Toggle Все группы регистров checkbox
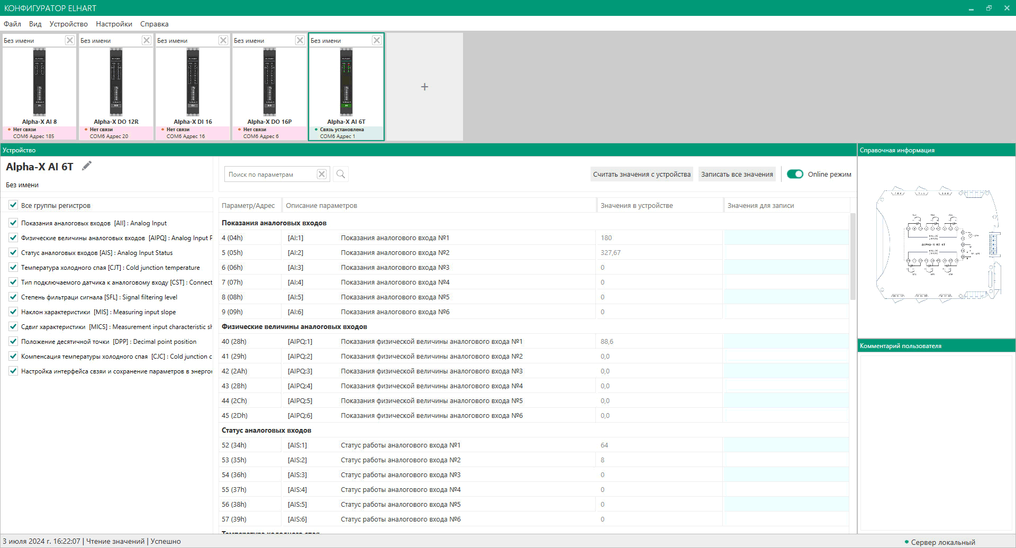Image resolution: width=1016 pixels, height=548 pixels. 13,205
